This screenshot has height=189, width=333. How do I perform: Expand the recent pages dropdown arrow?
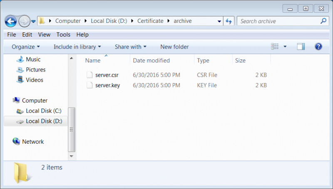[x=33, y=22]
